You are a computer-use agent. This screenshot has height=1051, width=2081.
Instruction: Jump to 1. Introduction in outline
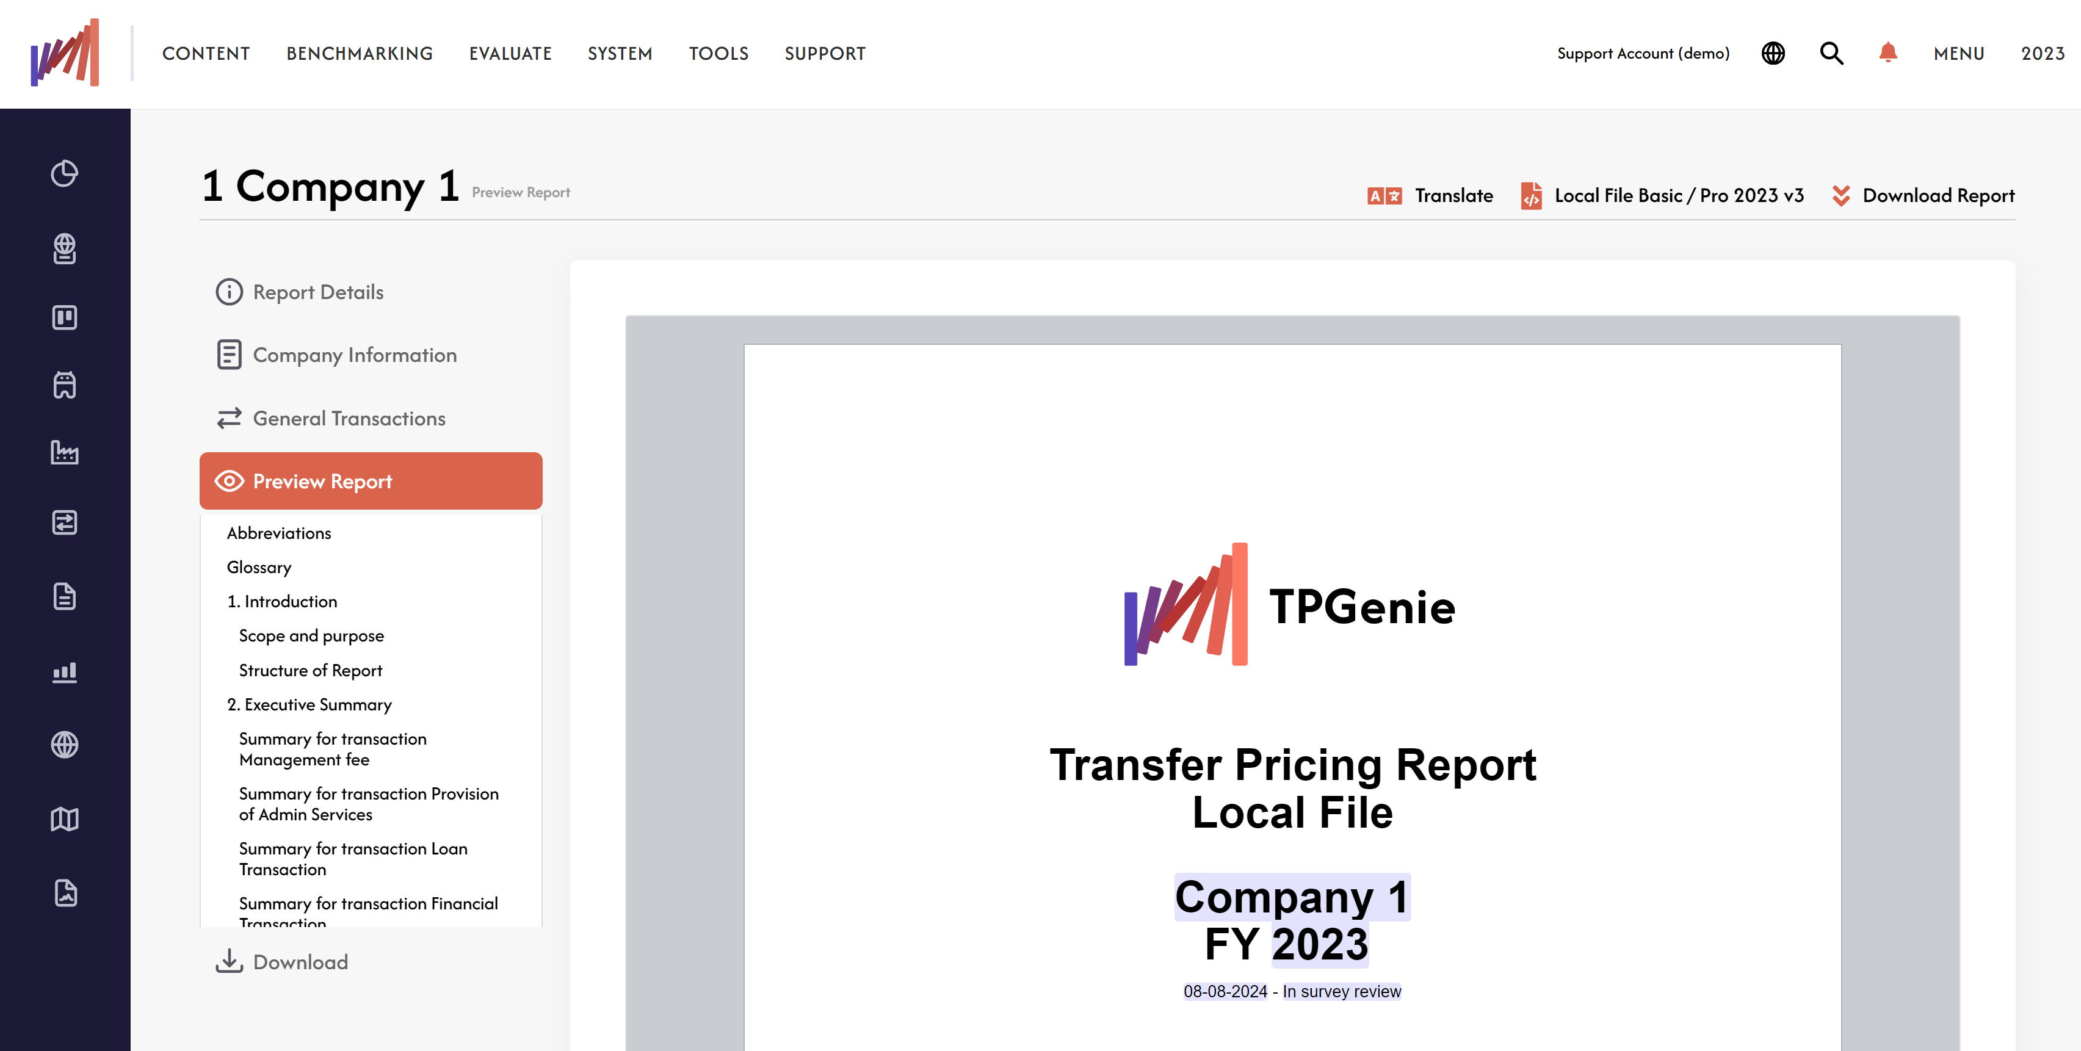click(282, 601)
